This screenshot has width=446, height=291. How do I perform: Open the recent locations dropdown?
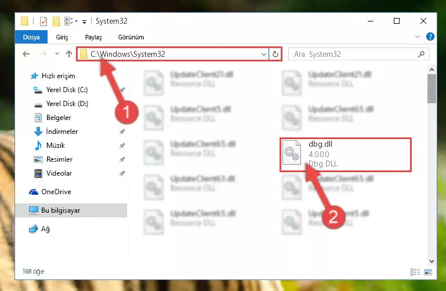pos(57,54)
